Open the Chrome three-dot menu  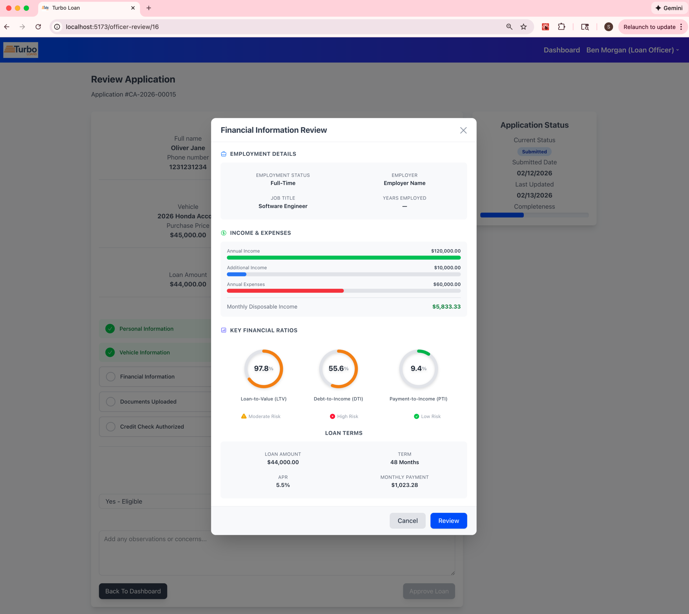click(681, 27)
